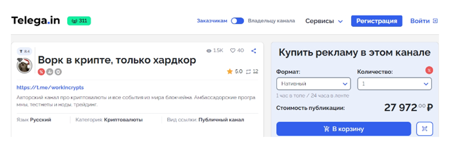Open the green 311 live channels badge

pyautogui.click(x=79, y=21)
